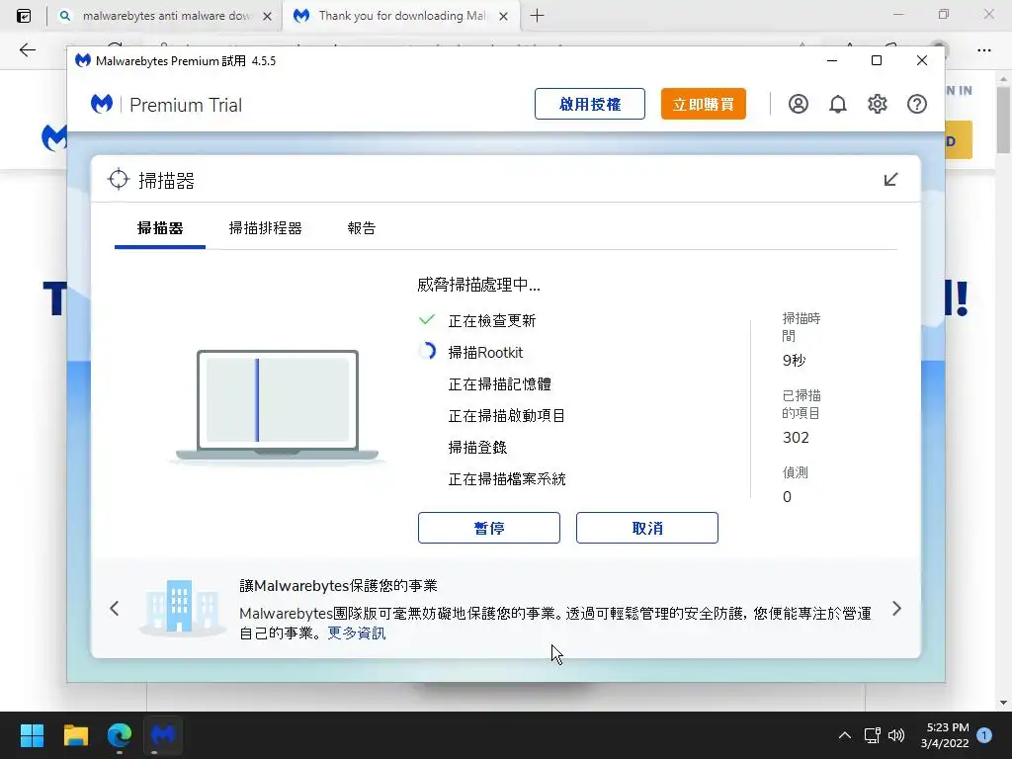Click the browser back arrow
1012x759 pixels.
(27, 49)
